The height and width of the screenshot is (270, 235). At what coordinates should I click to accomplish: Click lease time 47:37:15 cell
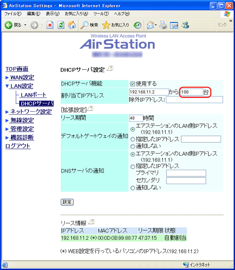(151, 238)
